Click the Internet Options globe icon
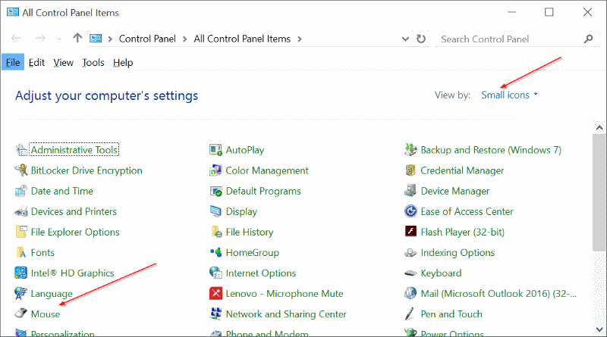The width and height of the screenshot is (607, 337). pos(215,273)
